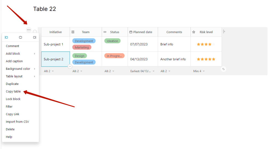Select the round block selector beside the table
This screenshot has width=272, height=149.
(35, 32)
